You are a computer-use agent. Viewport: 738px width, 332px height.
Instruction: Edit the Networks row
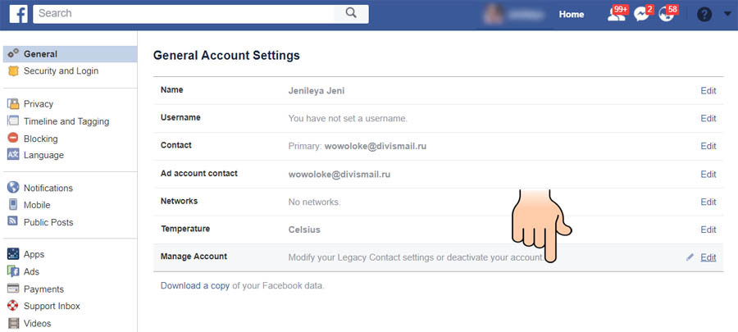(x=708, y=202)
